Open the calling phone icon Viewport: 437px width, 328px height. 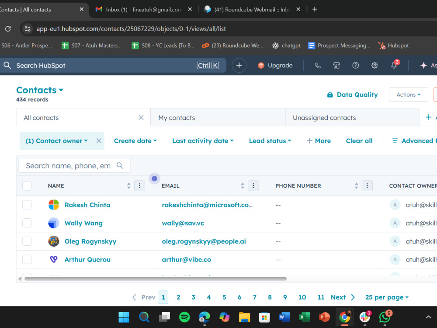317,65
